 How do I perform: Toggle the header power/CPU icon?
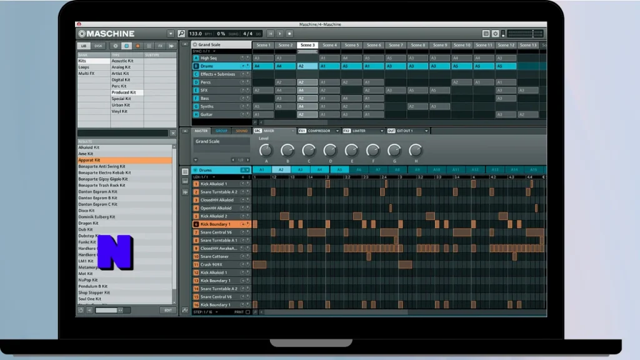(x=495, y=34)
